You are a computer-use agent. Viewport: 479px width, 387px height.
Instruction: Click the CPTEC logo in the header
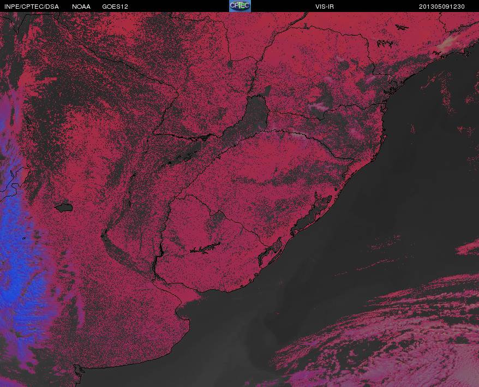coord(240,6)
